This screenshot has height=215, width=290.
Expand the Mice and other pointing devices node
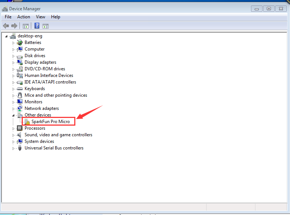(13, 96)
